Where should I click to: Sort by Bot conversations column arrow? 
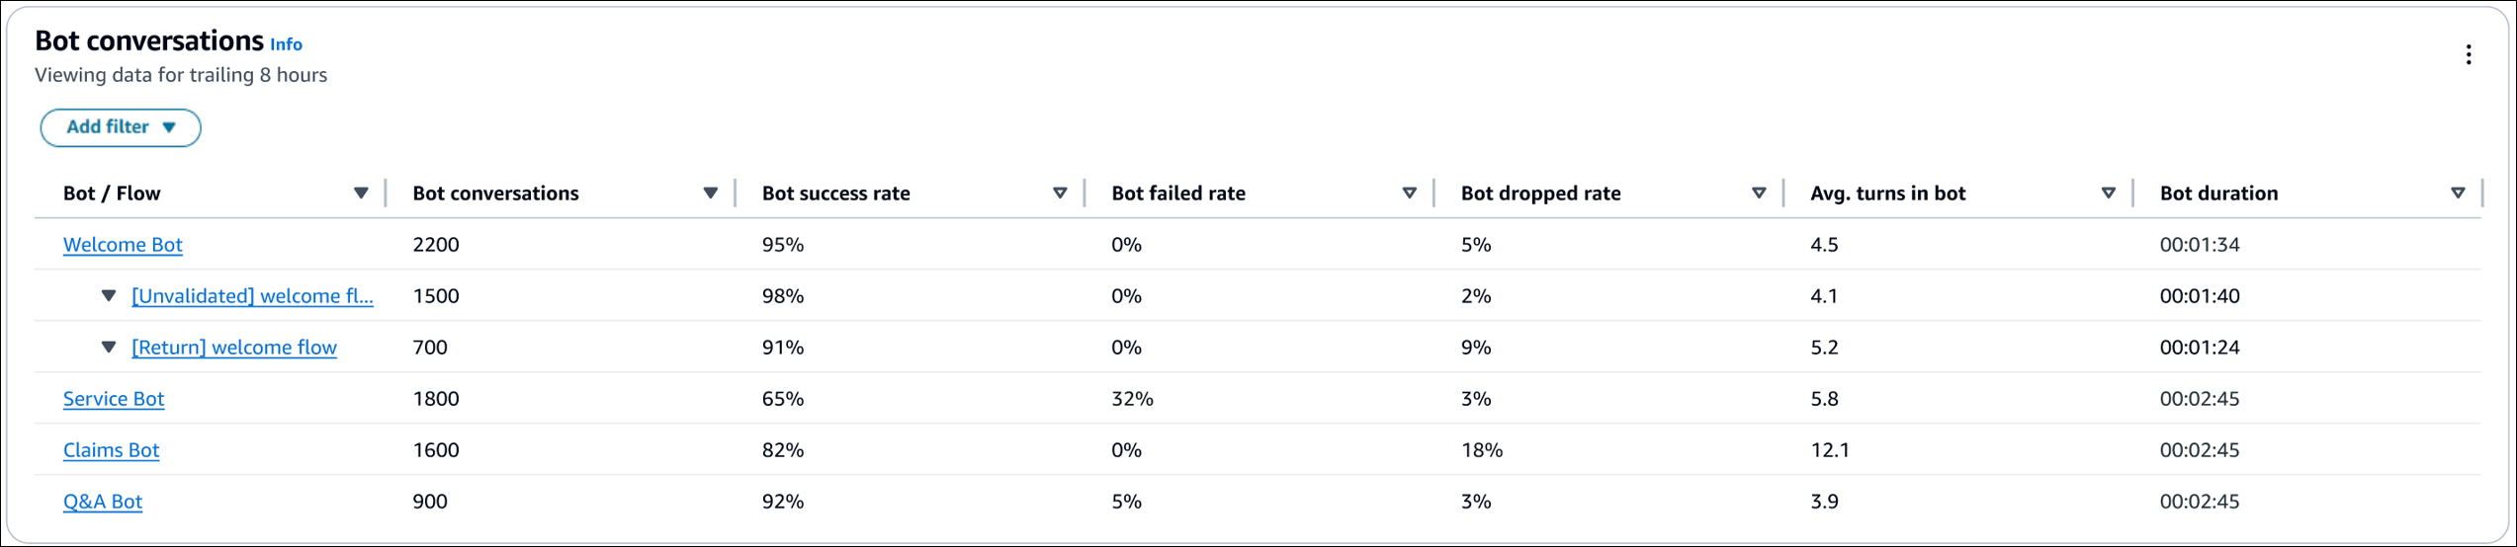point(710,194)
